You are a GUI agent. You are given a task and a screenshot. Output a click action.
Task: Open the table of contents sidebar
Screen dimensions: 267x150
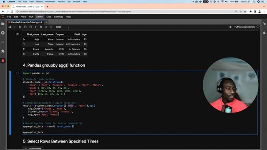click(x=3, y=42)
